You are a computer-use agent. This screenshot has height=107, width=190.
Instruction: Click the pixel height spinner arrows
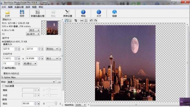(39, 49)
